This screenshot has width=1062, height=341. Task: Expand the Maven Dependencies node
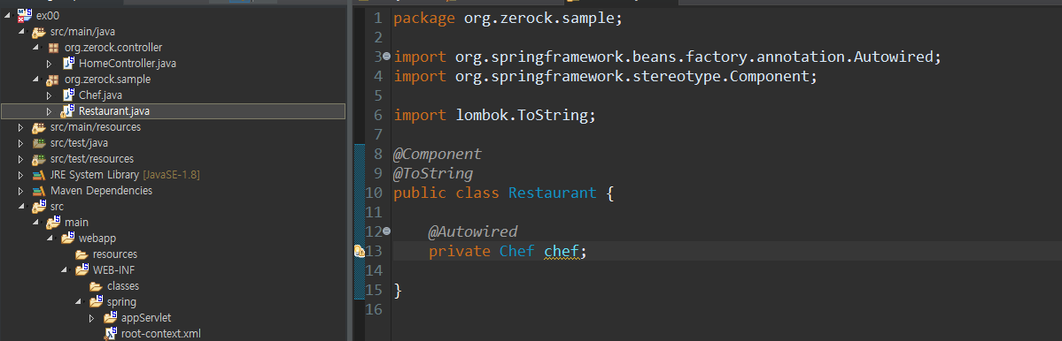tap(21, 191)
